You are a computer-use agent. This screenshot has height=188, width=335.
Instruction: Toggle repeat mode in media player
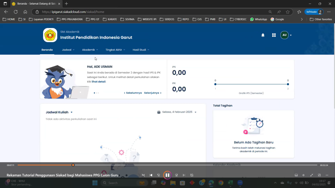[192, 175]
